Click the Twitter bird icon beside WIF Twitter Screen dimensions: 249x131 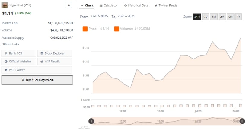[x=6, y=70]
